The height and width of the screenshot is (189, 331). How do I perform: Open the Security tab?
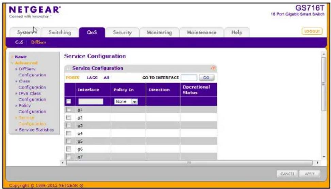(x=122, y=33)
